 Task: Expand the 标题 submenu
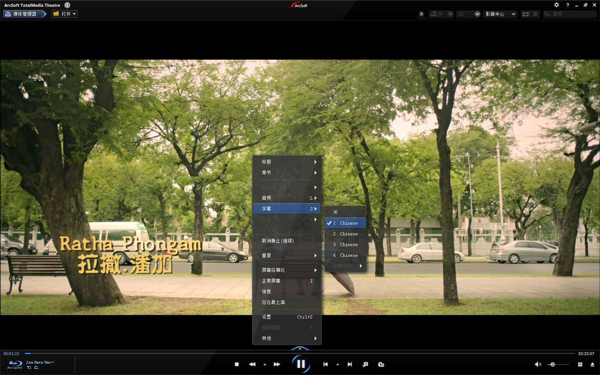[287, 162]
